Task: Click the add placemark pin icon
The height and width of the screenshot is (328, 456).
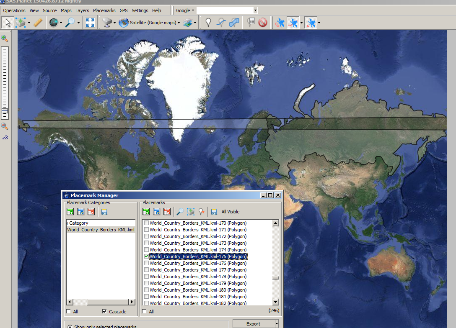Action: pyautogui.click(x=208, y=23)
